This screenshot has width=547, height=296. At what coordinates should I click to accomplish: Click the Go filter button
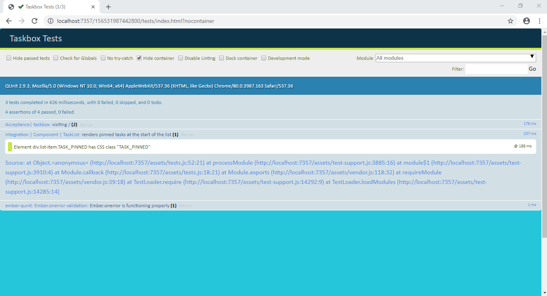coord(532,69)
